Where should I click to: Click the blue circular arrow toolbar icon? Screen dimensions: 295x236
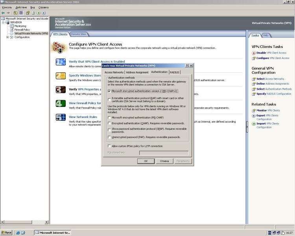(44, 13)
